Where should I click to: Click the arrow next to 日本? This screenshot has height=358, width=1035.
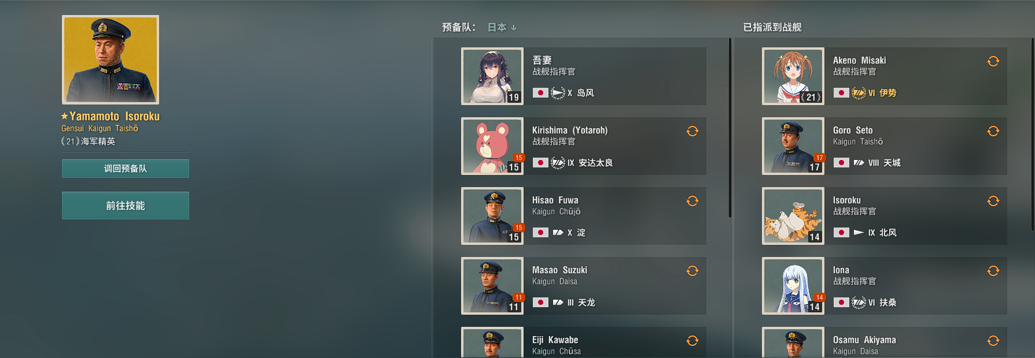point(514,28)
